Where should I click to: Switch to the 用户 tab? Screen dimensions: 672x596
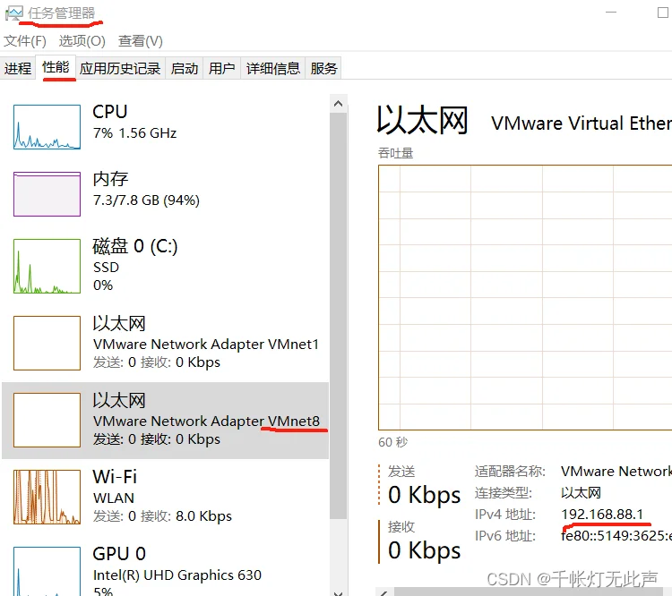click(x=221, y=69)
